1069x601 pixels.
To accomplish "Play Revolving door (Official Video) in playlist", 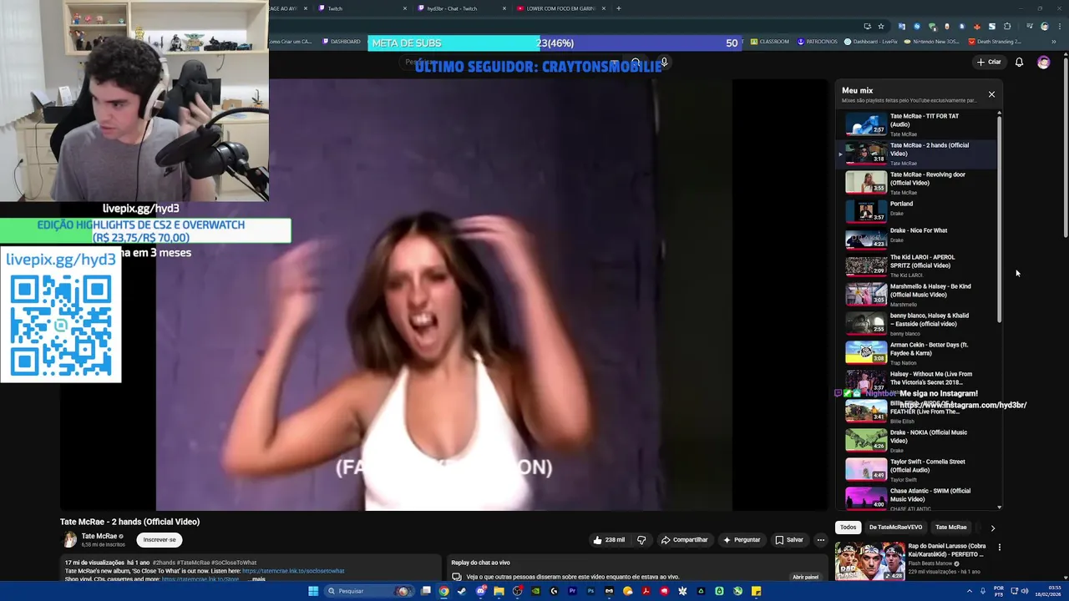I will pos(916,183).
